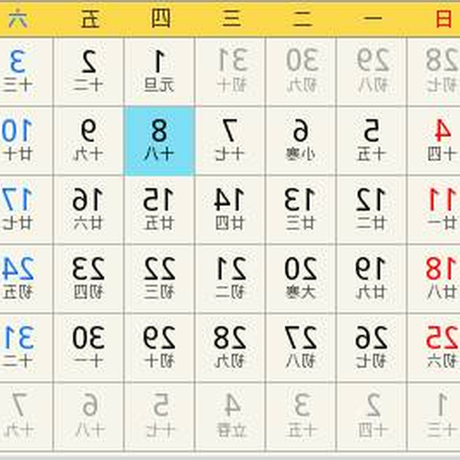The image size is (460, 460).
Task: Choose date 13 on the calendar
Action: tap(301, 210)
